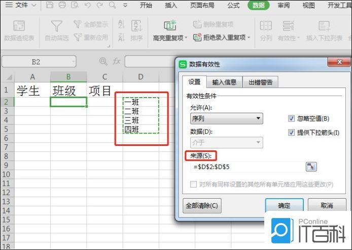Image resolution: width=352 pixels, height=250 pixels.
Task: Click cell containing 二班
Action: pyautogui.click(x=141, y=111)
